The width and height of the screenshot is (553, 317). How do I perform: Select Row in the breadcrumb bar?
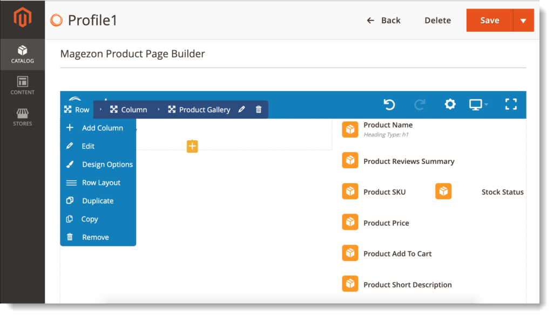pos(77,109)
